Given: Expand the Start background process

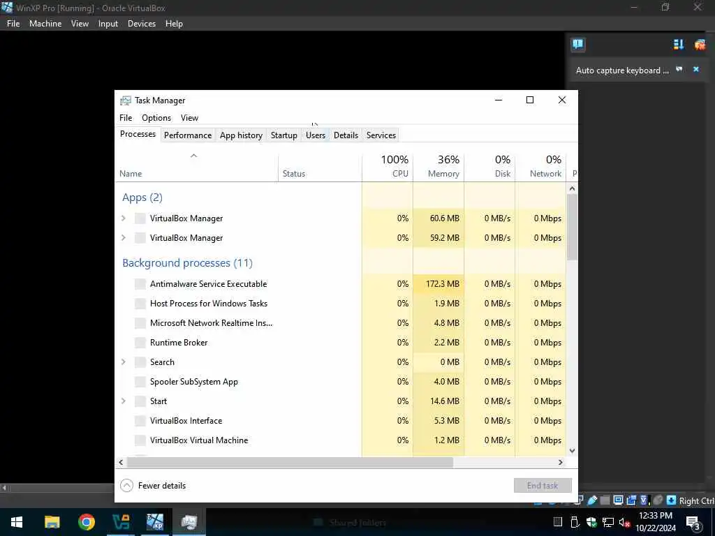Looking at the screenshot, I should (123, 401).
